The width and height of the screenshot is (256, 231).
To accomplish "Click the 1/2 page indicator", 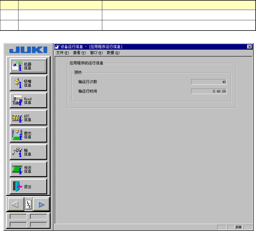I will point(28,205).
